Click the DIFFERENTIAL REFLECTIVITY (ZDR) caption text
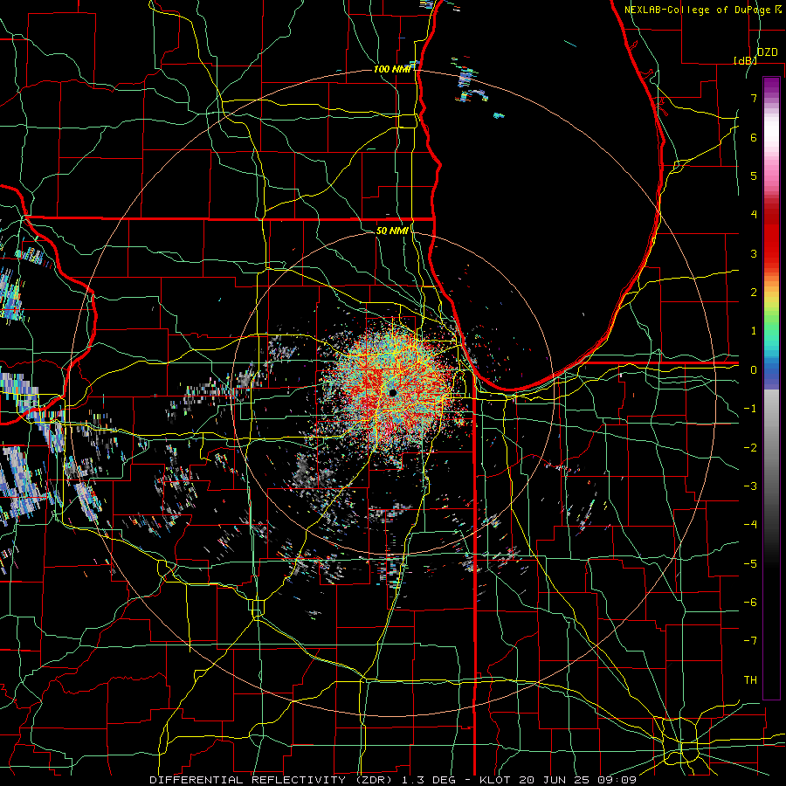The height and width of the screenshot is (786, 786). click(272, 780)
